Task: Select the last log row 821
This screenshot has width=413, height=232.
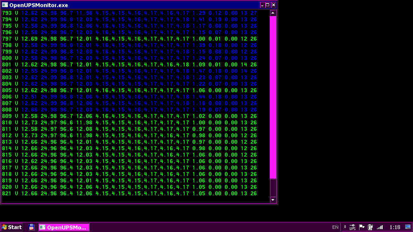Action: click(129, 193)
